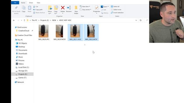Expand the address bar history dropdown
Image resolution: width=184 pixels, height=103 pixels.
136,20
